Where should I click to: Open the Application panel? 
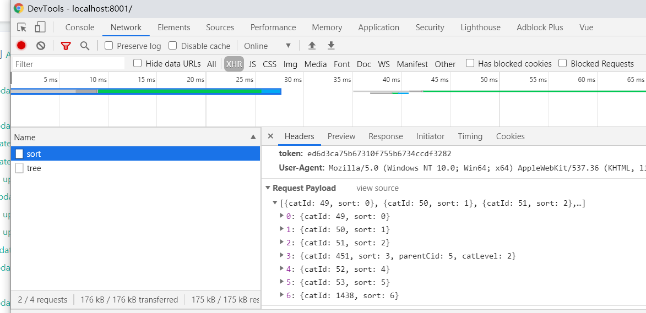[x=378, y=28]
